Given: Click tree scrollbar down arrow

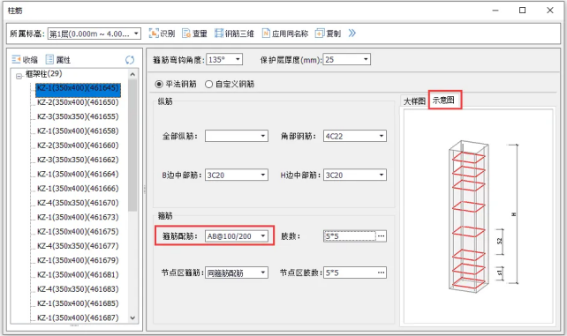Looking at the screenshot, I should 132,318.
